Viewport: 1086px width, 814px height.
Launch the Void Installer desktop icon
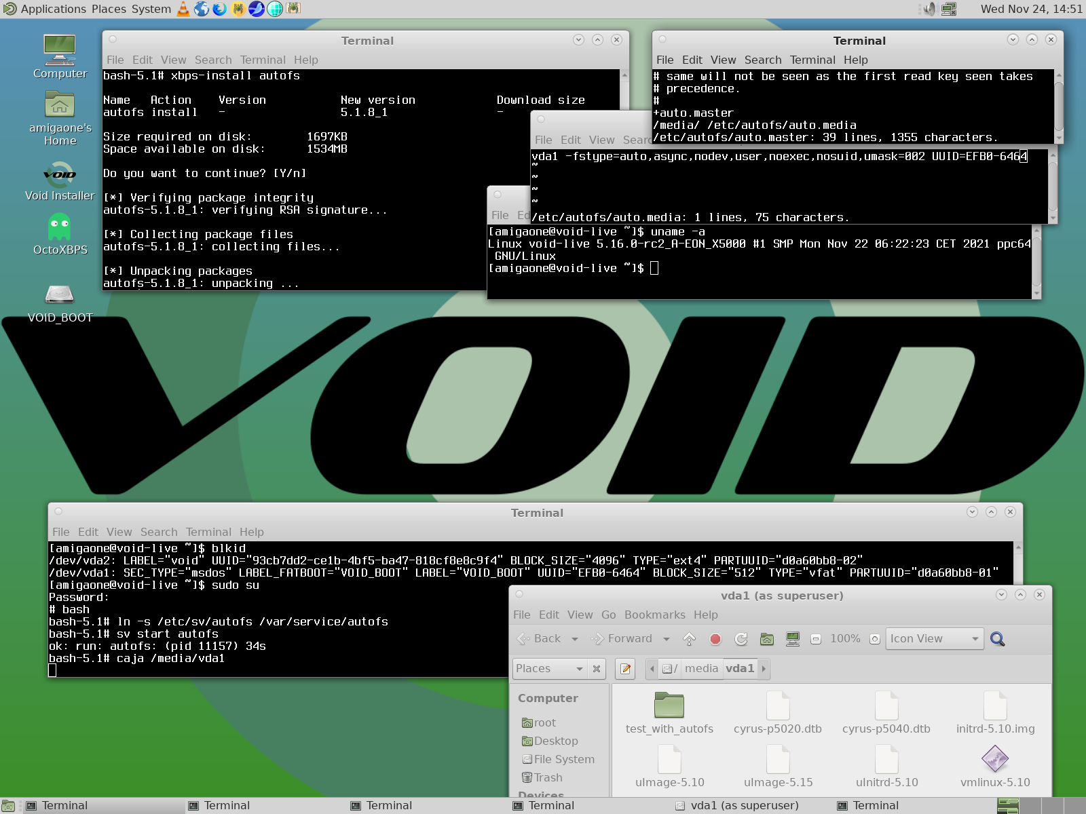[x=60, y=181]
